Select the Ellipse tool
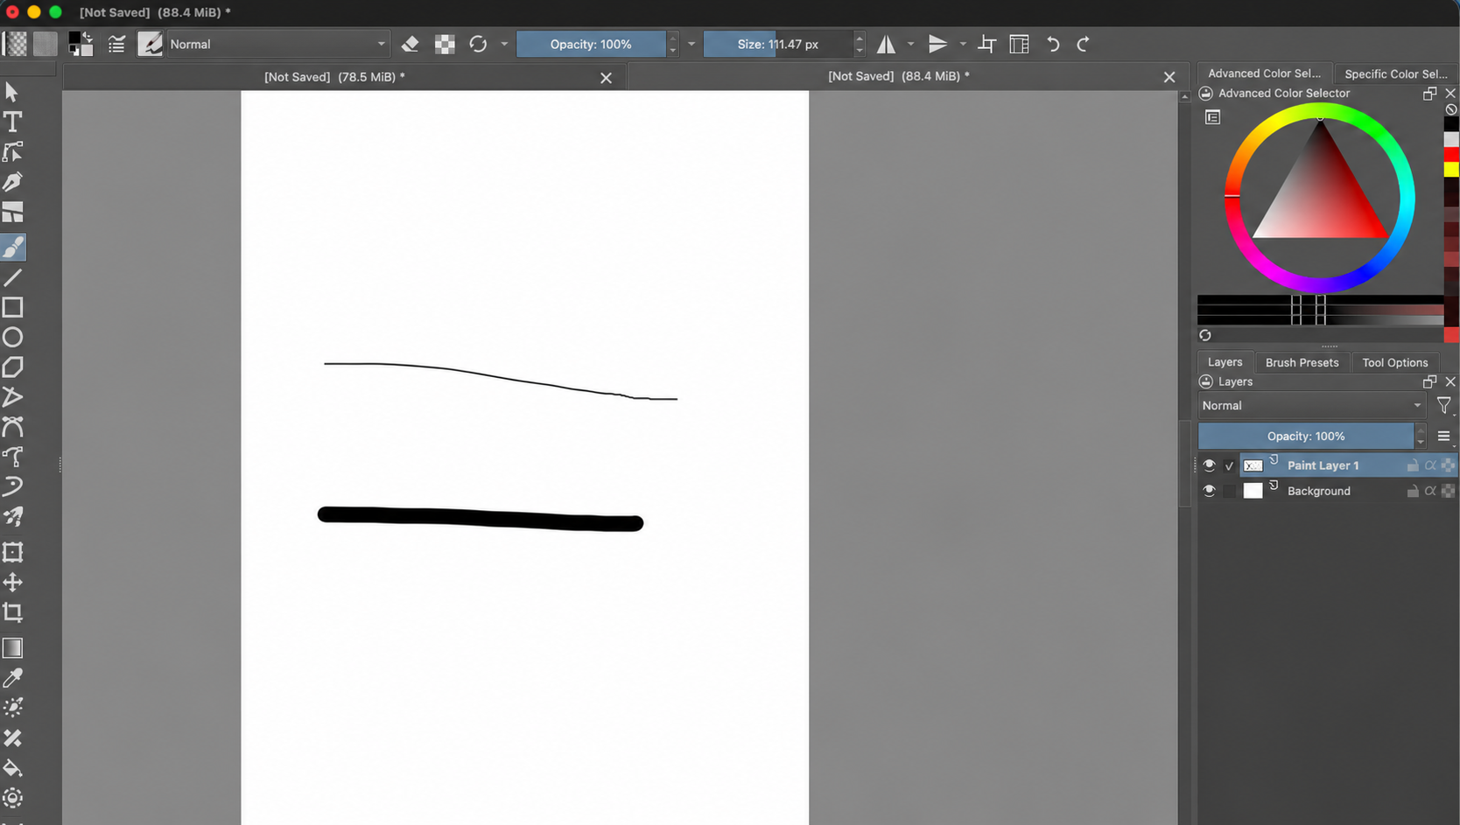Viewport: 1460px width, 825px height. pos(13,338)
